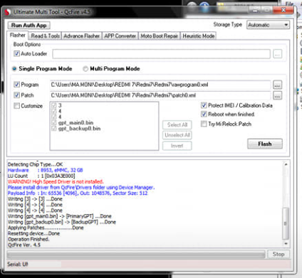The width and height of the screenshot is (302, 278).
Task: Click the rawprogram0.xml path field
Action: click(160, 85)
